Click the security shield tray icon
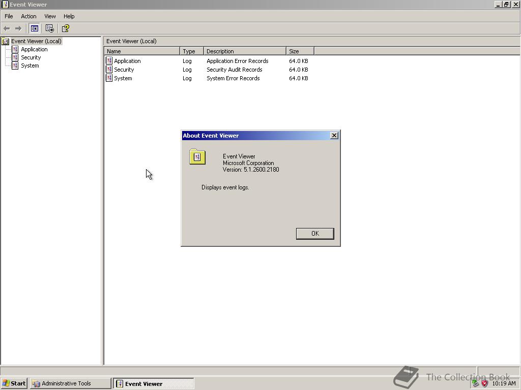 pyautogui.click(x=485, y=383)
